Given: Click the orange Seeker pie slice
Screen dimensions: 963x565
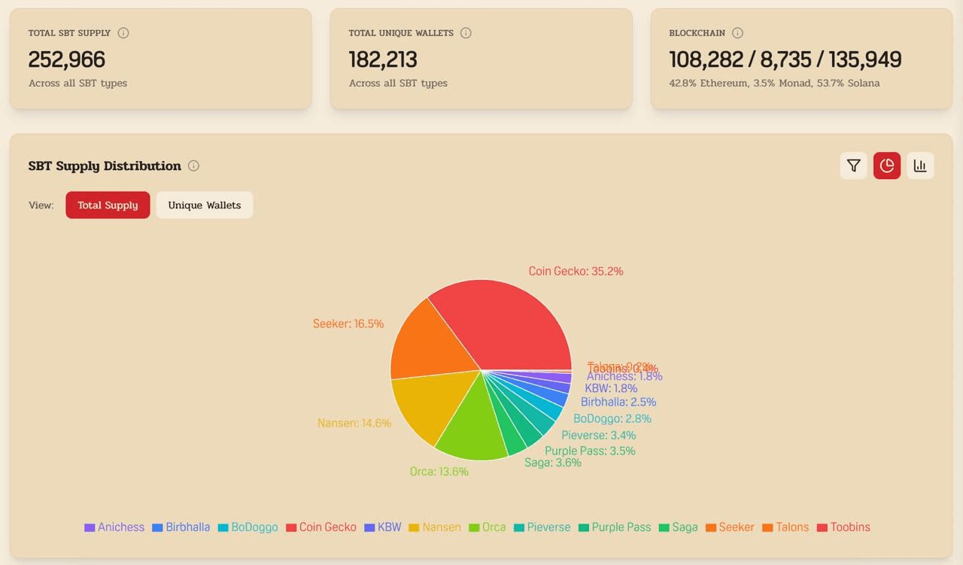Looking at the screenshot, I should (425, 342).
